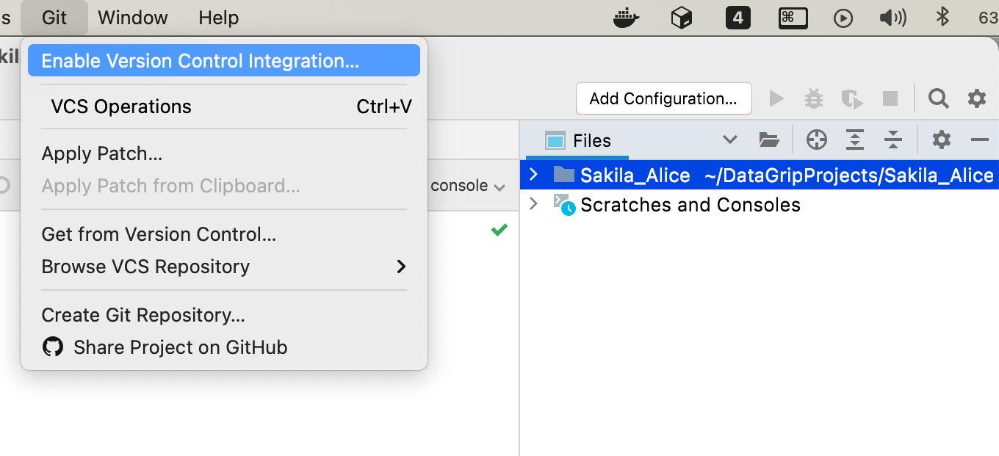Viewport: 999px width, 456px height.
Task: Expand Scratches and Consoles node
Action: coord(534,204)
